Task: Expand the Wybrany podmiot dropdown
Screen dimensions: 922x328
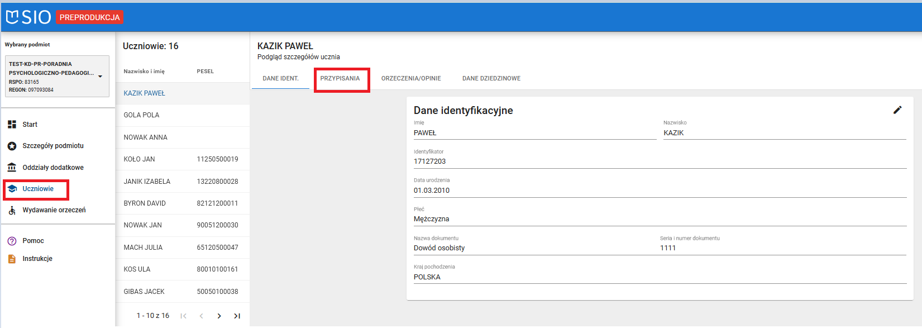Action: click(x=100, y=77)
